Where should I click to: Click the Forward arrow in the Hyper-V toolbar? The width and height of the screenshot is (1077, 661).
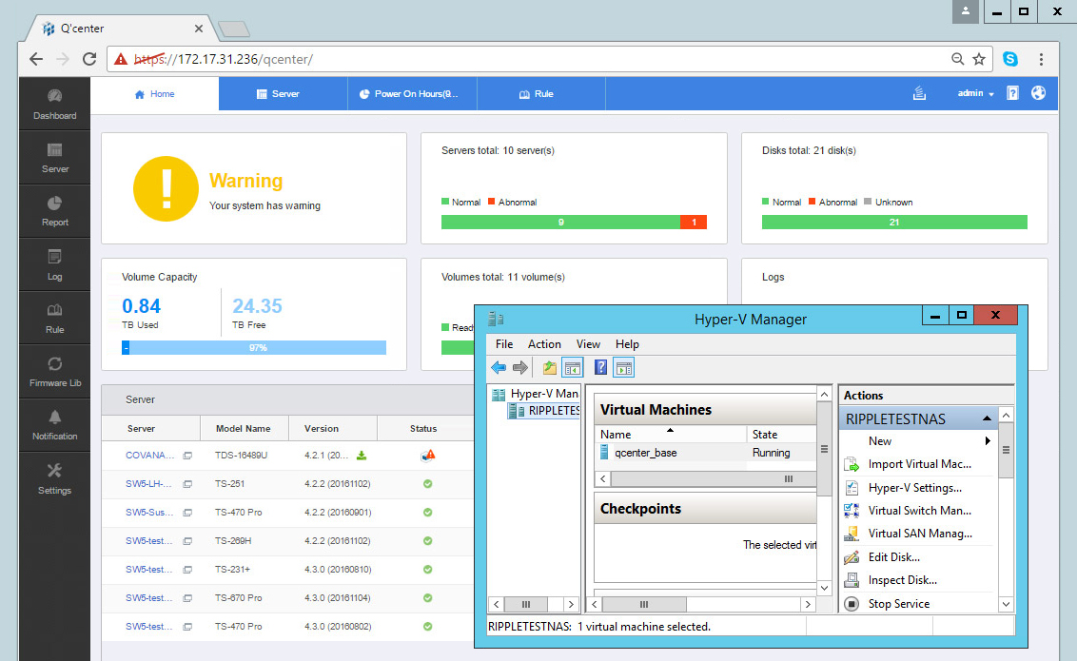click(x=520, y=368)
